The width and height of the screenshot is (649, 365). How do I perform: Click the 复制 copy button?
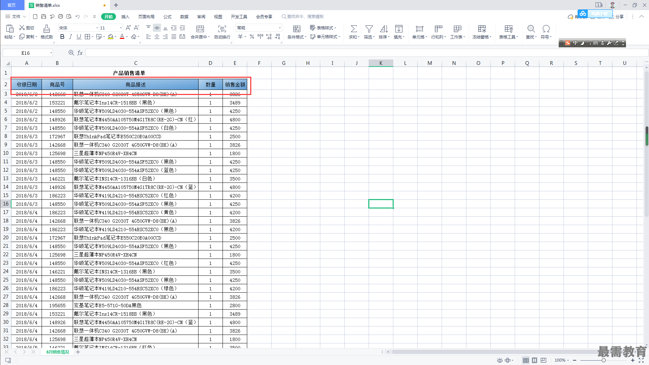(x=28, y=36)
